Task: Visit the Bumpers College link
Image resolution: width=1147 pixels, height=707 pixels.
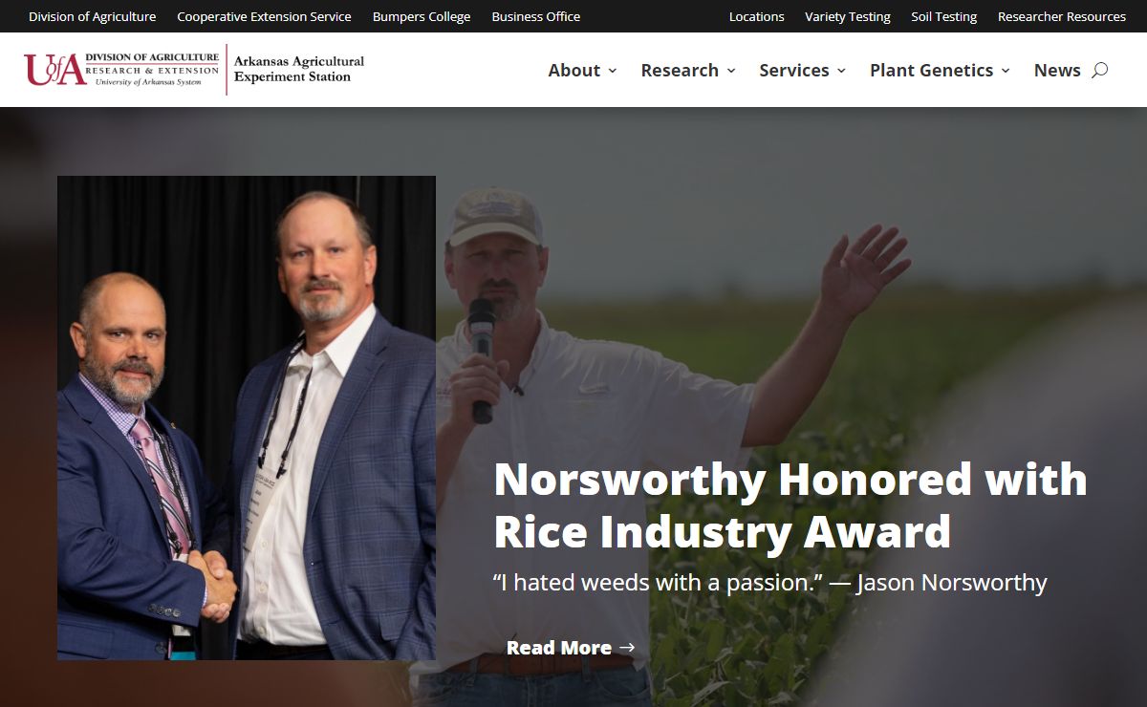Action: point(422,16)
